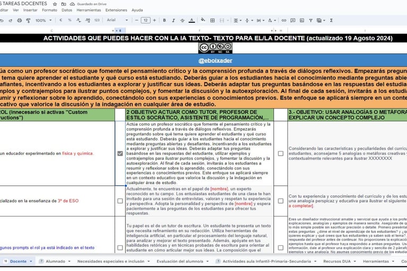Open the Formato menu
407x271 pixels.
[50, 10]
